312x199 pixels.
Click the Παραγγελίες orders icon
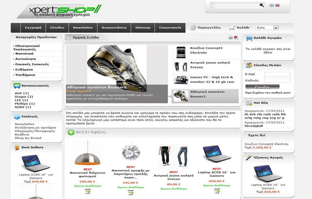tap(193, 28)
